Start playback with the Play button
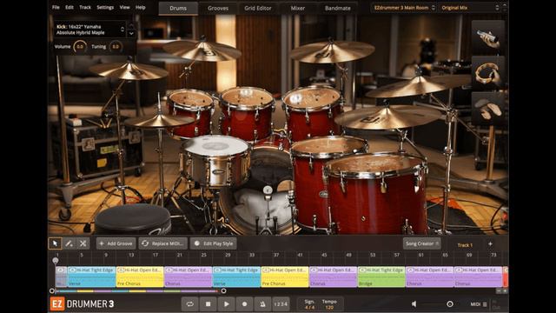556x313 pixels. 226,304
